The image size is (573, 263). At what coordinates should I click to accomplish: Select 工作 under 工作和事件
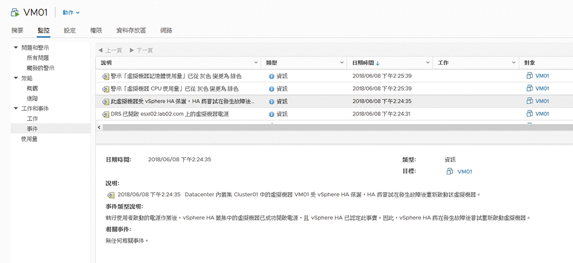tap(32, 118)
